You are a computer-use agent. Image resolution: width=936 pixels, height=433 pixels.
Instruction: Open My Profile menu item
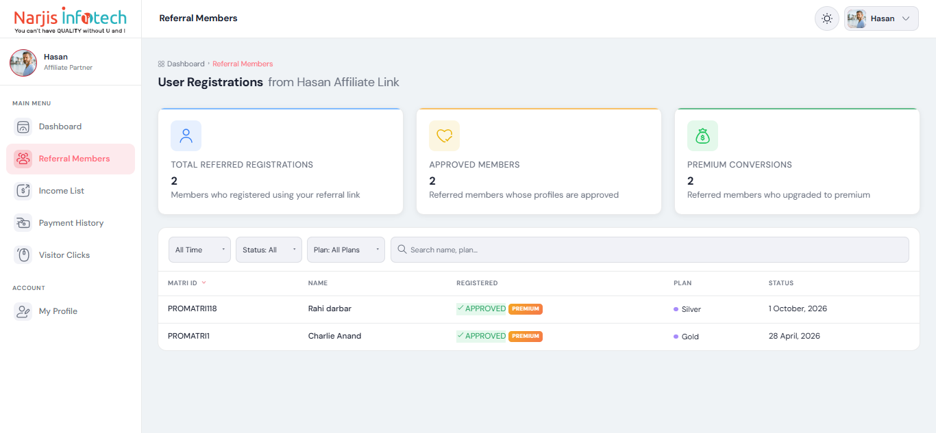pyautogui.click(x=71, y=311)
